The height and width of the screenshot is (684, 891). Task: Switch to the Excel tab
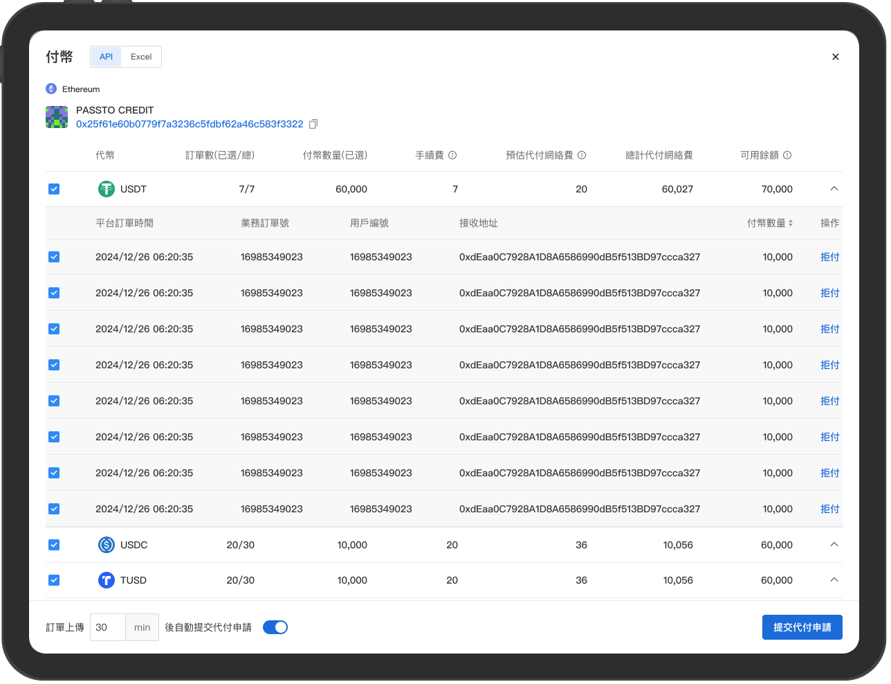(141, 57)
